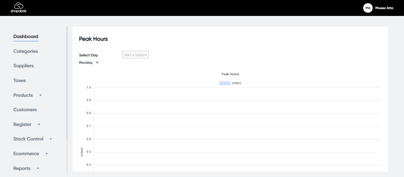The image size is (404, 177).
Task: Select Taxes from the sidebar
Action: pos(20,81)
